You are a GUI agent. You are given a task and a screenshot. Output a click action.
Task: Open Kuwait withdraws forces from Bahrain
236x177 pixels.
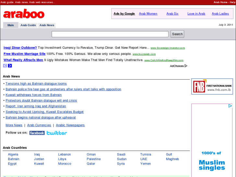tap(33, 95)
